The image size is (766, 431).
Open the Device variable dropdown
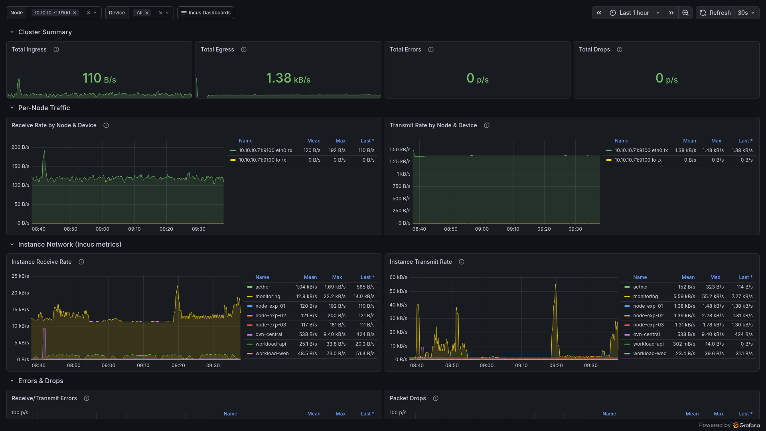pos(167,13)
